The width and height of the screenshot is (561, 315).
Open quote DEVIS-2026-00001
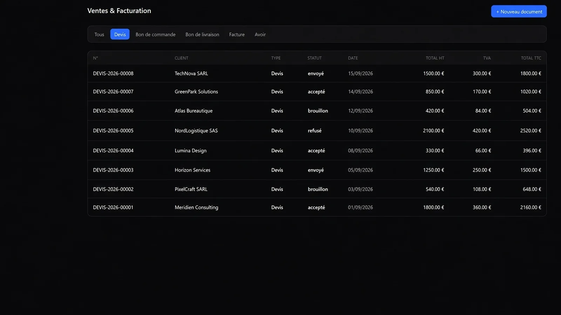[x=113, y=207]
